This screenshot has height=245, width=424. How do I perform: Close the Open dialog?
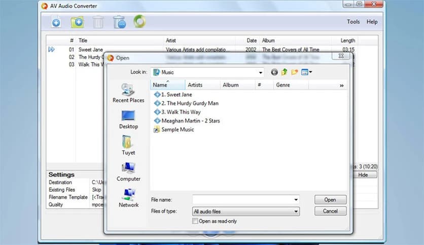[x=341, y=56]
